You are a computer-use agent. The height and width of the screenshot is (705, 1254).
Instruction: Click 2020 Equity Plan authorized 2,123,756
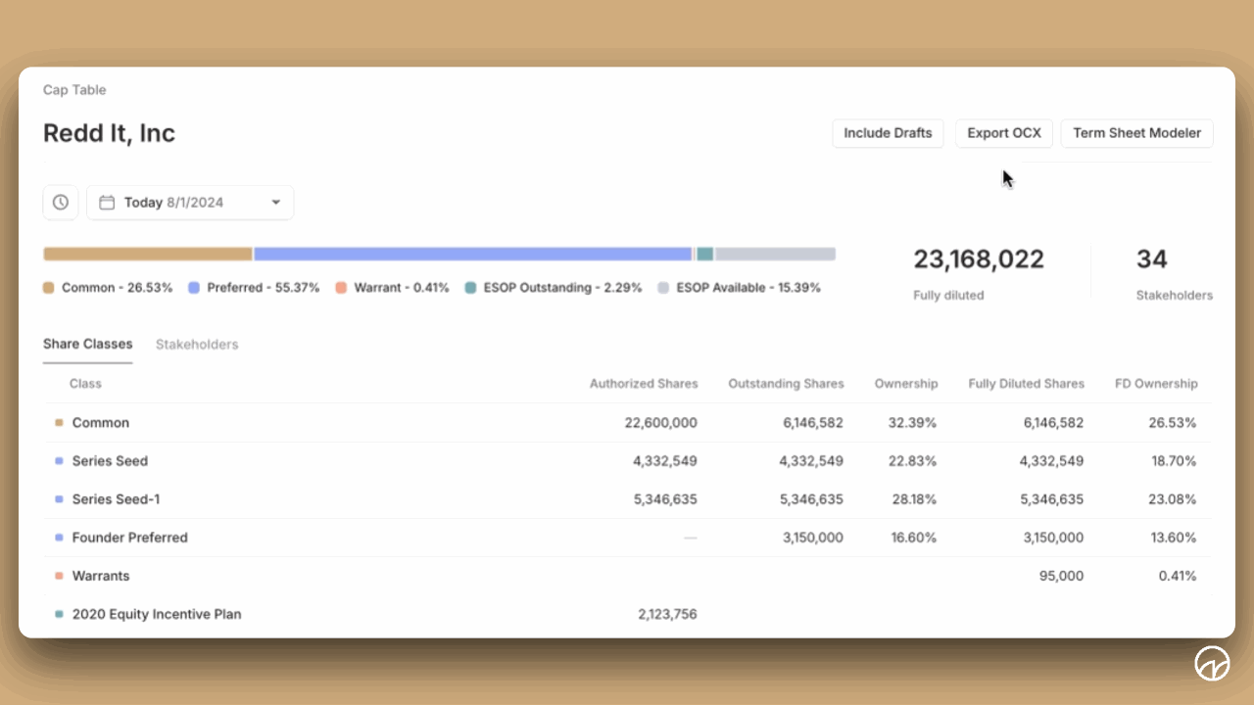tap(666, 614)
